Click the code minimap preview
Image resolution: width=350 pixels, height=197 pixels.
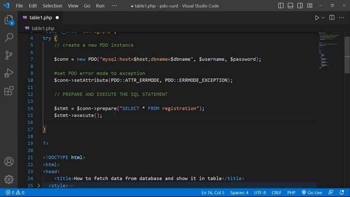point(329,50)
